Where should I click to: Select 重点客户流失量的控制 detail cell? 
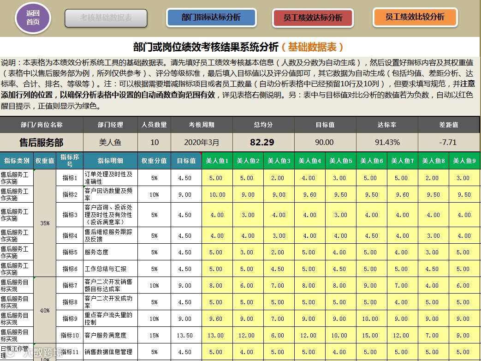coord(110,319)
